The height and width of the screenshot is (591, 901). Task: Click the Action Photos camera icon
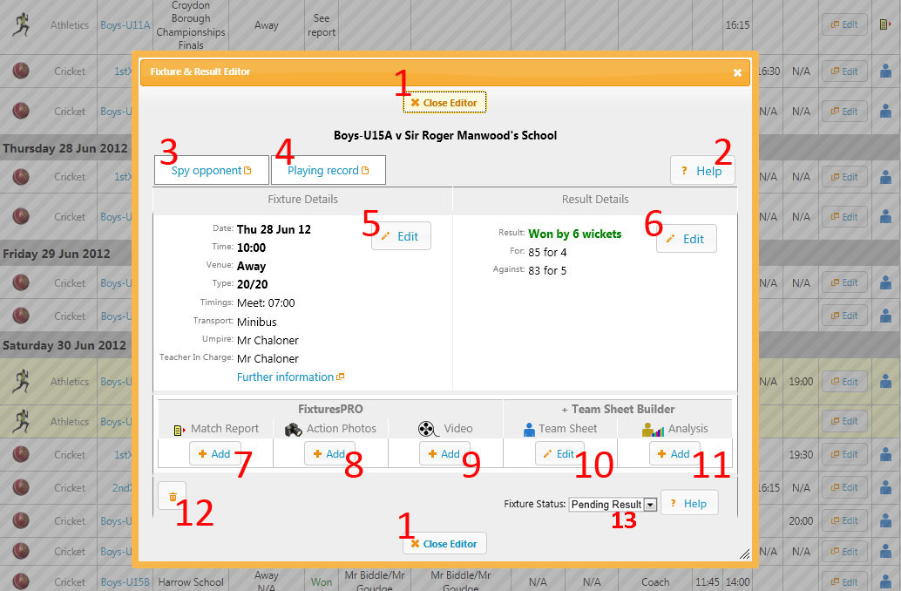[294, 429]
